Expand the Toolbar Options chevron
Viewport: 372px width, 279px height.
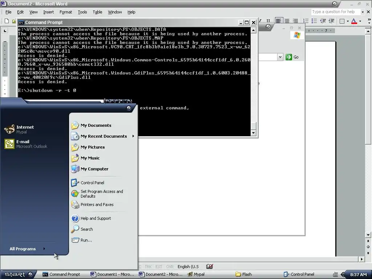(x=369, y=21)
